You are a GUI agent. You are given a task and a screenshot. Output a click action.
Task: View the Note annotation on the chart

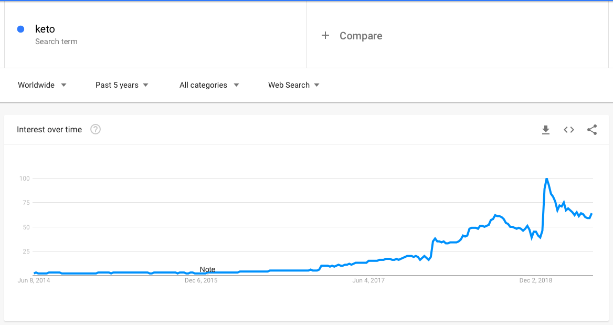click(x=208, y=269)
